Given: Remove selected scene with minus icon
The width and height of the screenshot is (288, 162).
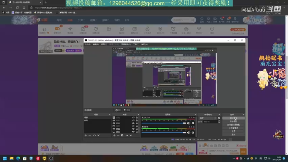Looking at the screenshot, I should (90, 135).
